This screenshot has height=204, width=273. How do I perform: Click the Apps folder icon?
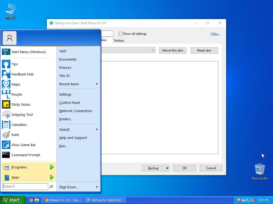click(x=6, y=177)
